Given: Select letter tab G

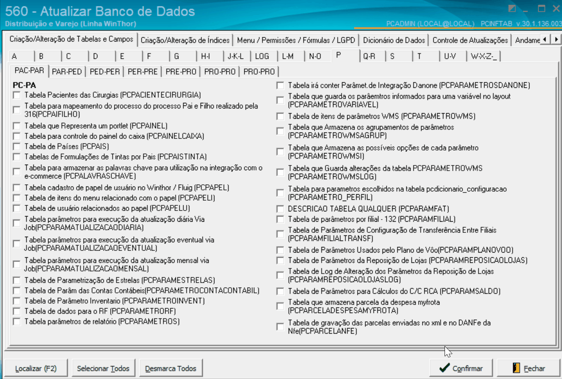Looking at the screenshot, I should pyautogui.click(x=183, y=57).
